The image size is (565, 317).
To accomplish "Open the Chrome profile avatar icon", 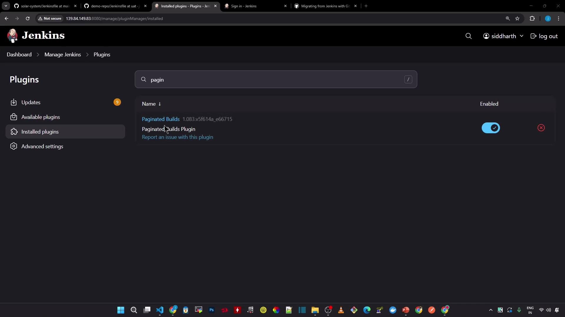I will pyautogui.click(x=548, y=18).
